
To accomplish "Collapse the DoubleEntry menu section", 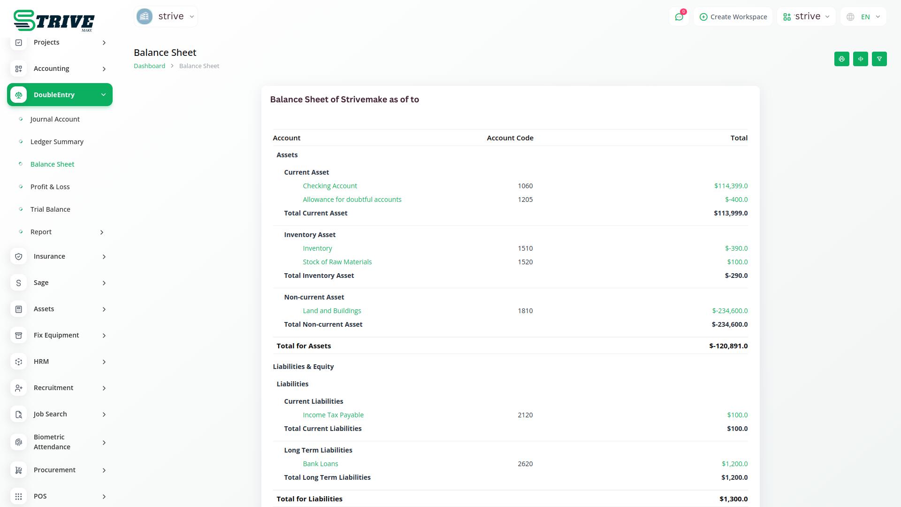I will (x=103, y=95).
